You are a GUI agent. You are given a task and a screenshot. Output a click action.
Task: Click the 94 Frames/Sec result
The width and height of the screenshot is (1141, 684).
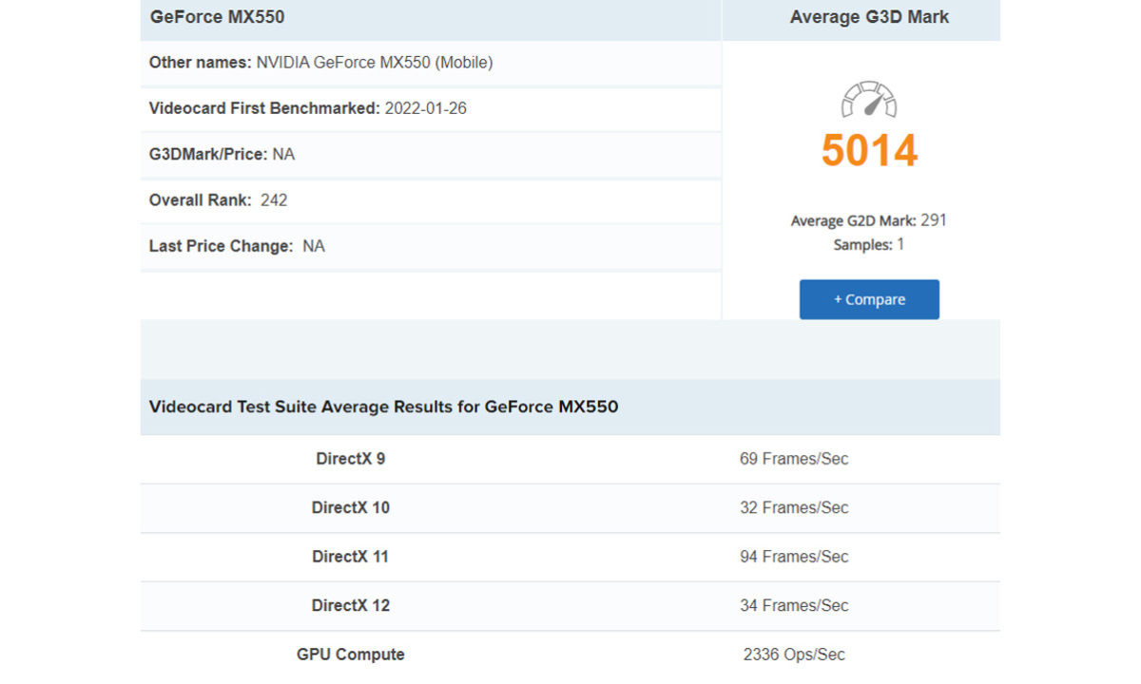794,557
